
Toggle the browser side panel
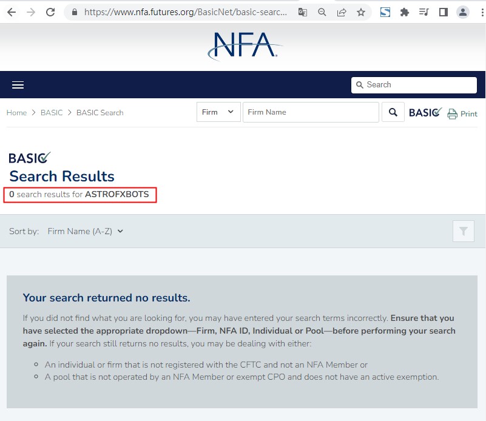444,12
